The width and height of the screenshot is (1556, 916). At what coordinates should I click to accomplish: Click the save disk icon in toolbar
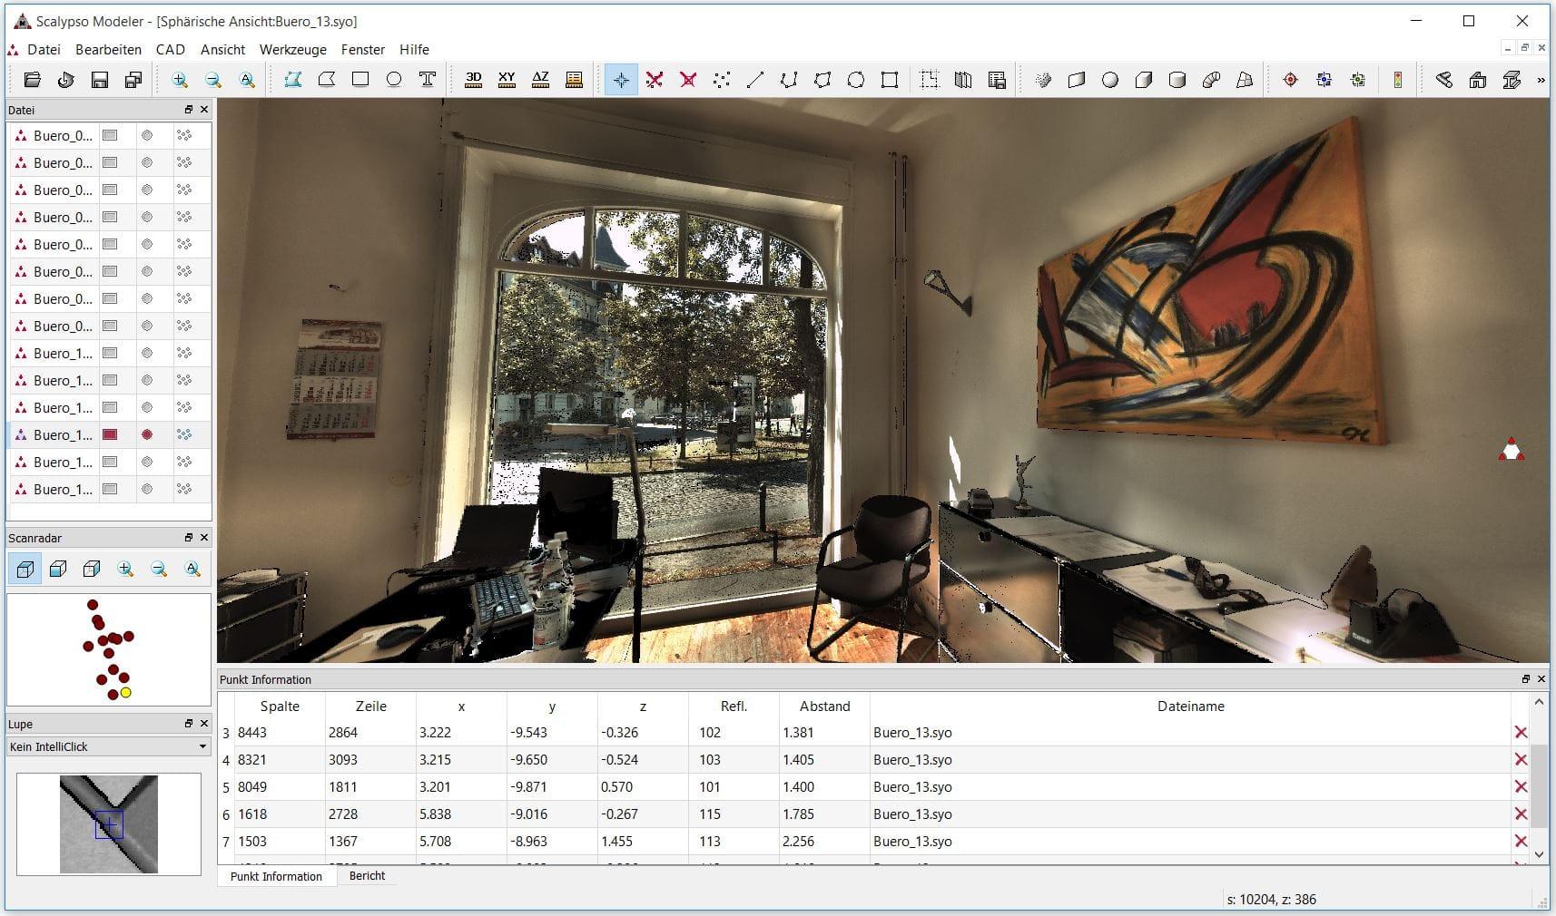click(100, 80)
